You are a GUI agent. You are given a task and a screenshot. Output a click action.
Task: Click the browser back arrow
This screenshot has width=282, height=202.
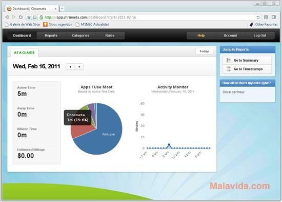[x=7, y=17]
